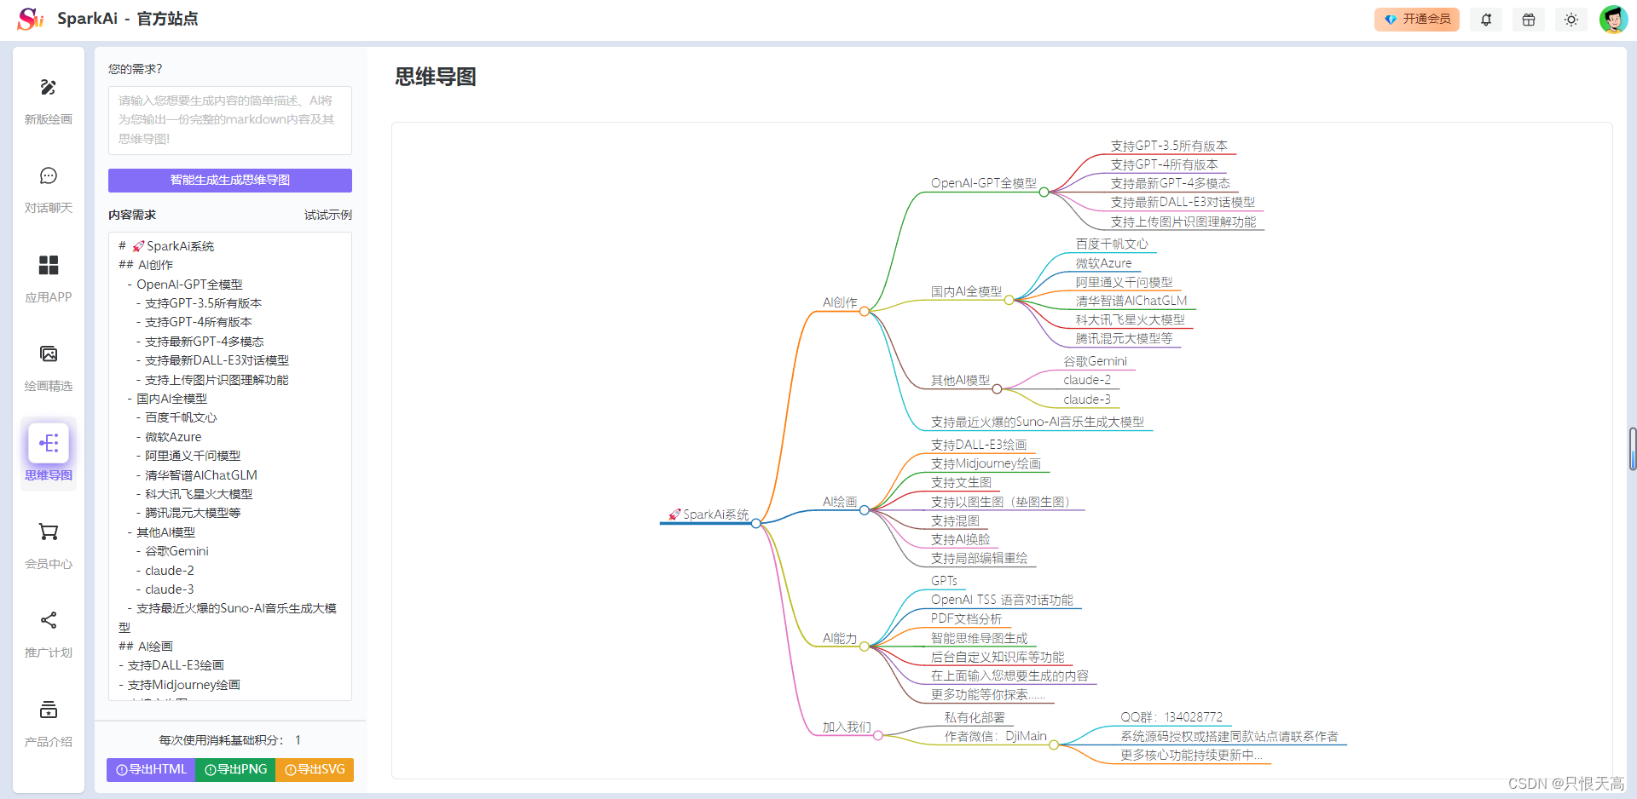Toggle the light/dark theme sun icon
1637x799 pixels.
point(1571,20)
